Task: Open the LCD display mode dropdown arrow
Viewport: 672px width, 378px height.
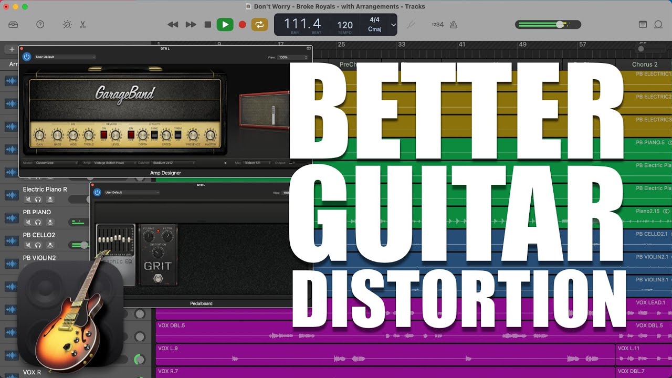Action: tap(393, 25)
